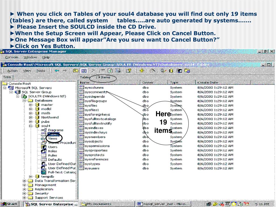Expand the pubs database node
Screen dimensions: 276x207
(31, 122)
